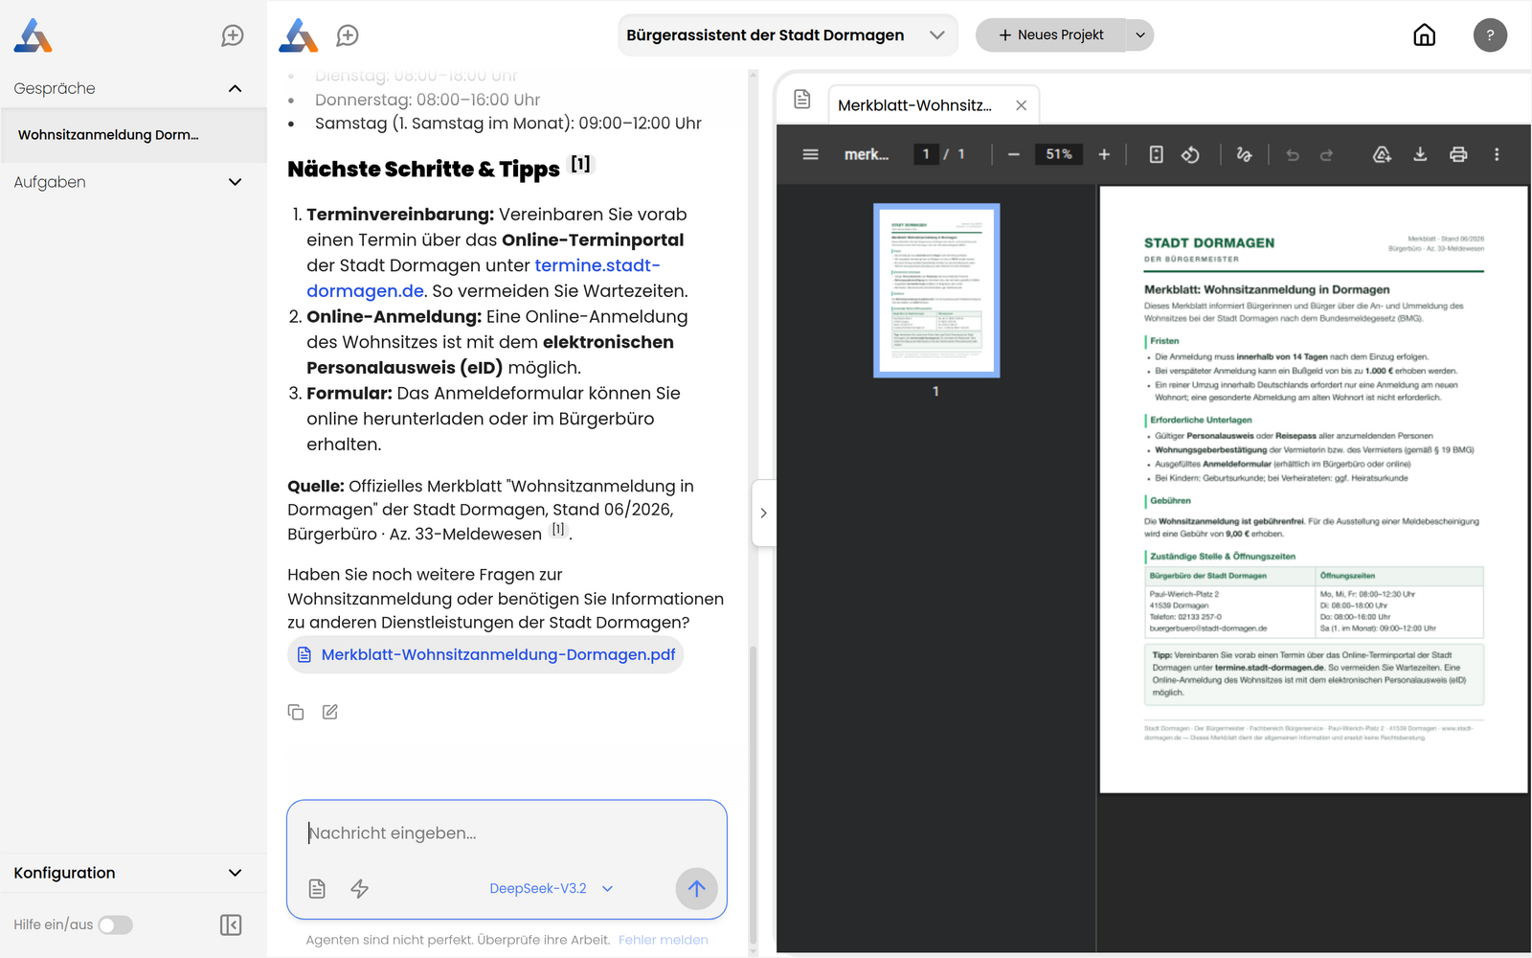Open the question mark help button
This screenshot has width=1532, height=958.
click(1490, 35)
